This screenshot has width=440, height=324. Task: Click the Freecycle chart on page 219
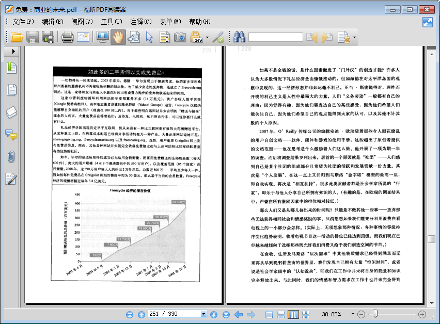125,234
